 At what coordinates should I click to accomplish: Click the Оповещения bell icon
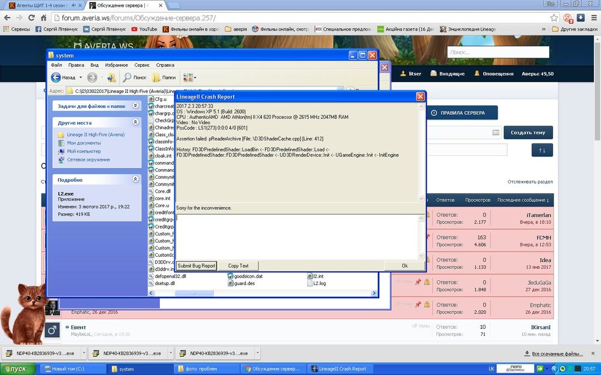click(x=477, y=74)
